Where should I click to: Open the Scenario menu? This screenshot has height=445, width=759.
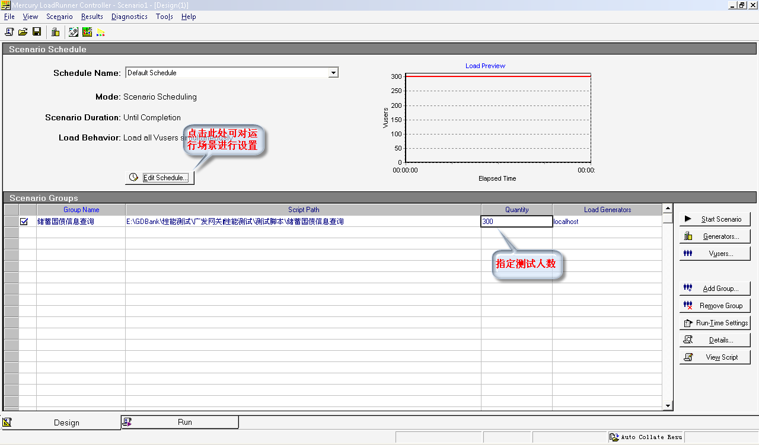tap(59, 17)
